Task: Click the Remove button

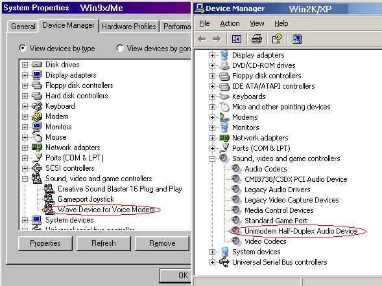Action: coord(162,243)
